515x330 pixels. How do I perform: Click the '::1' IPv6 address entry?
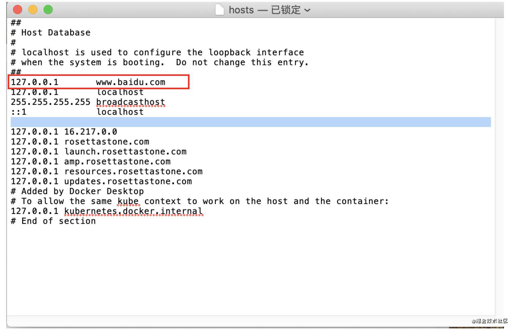19,112
